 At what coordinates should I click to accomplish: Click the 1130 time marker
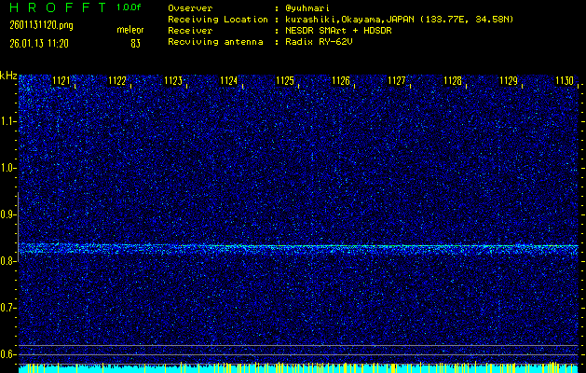tap(565, 81)
